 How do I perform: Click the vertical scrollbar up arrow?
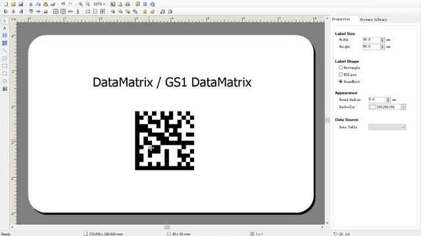pyautogui.click(x=328, y=18)
